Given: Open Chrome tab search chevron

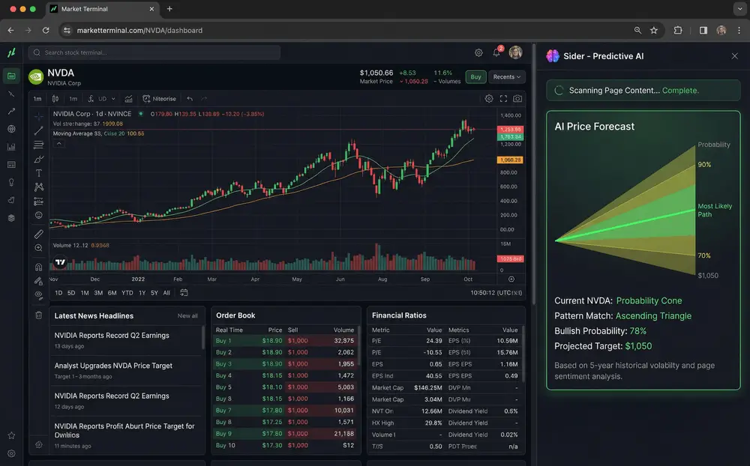Looking at the screenshot, I should point(739,8).
